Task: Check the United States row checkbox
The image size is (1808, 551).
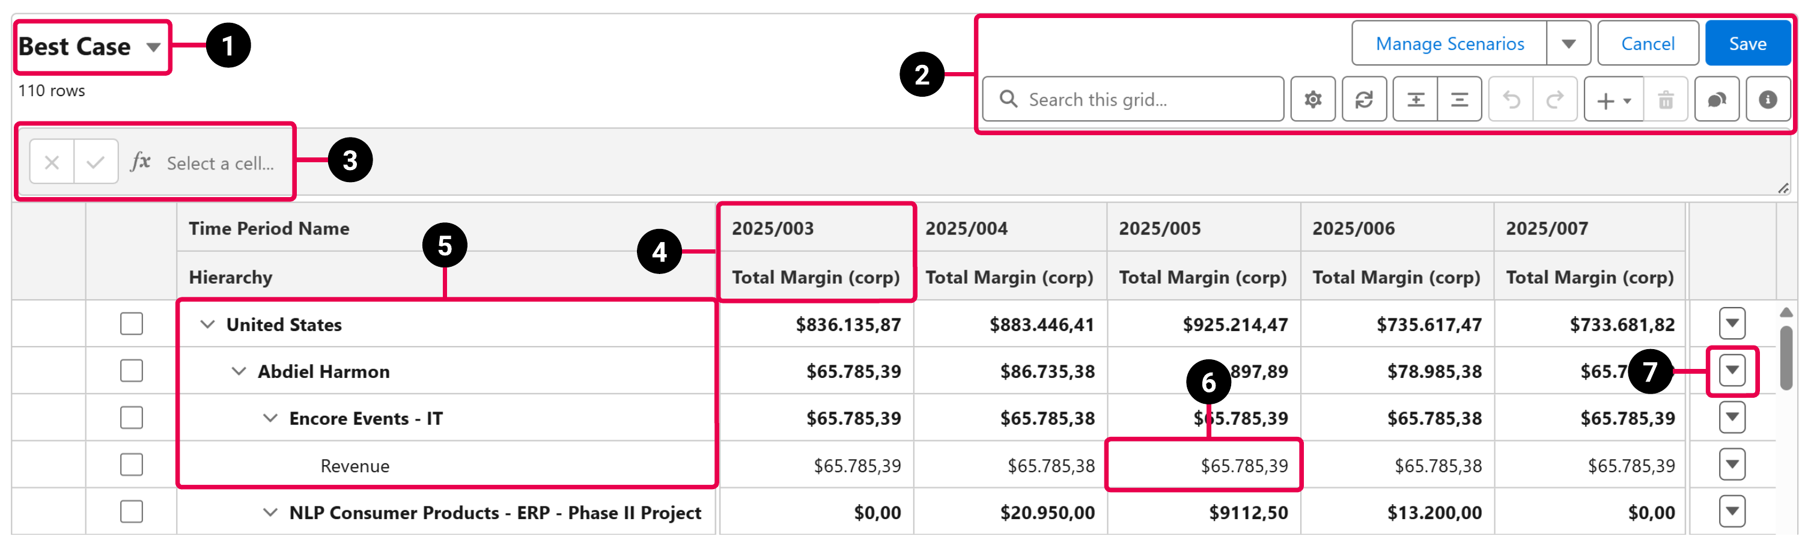Action: [x=131, y=324]
